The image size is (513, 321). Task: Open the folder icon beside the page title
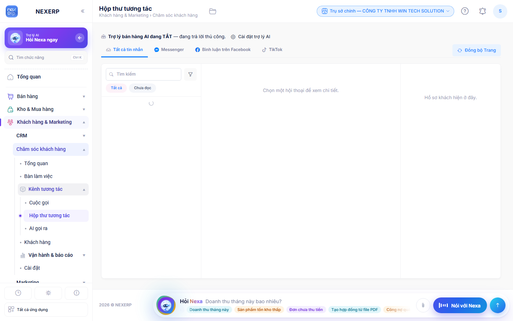[x=213, y=11]
